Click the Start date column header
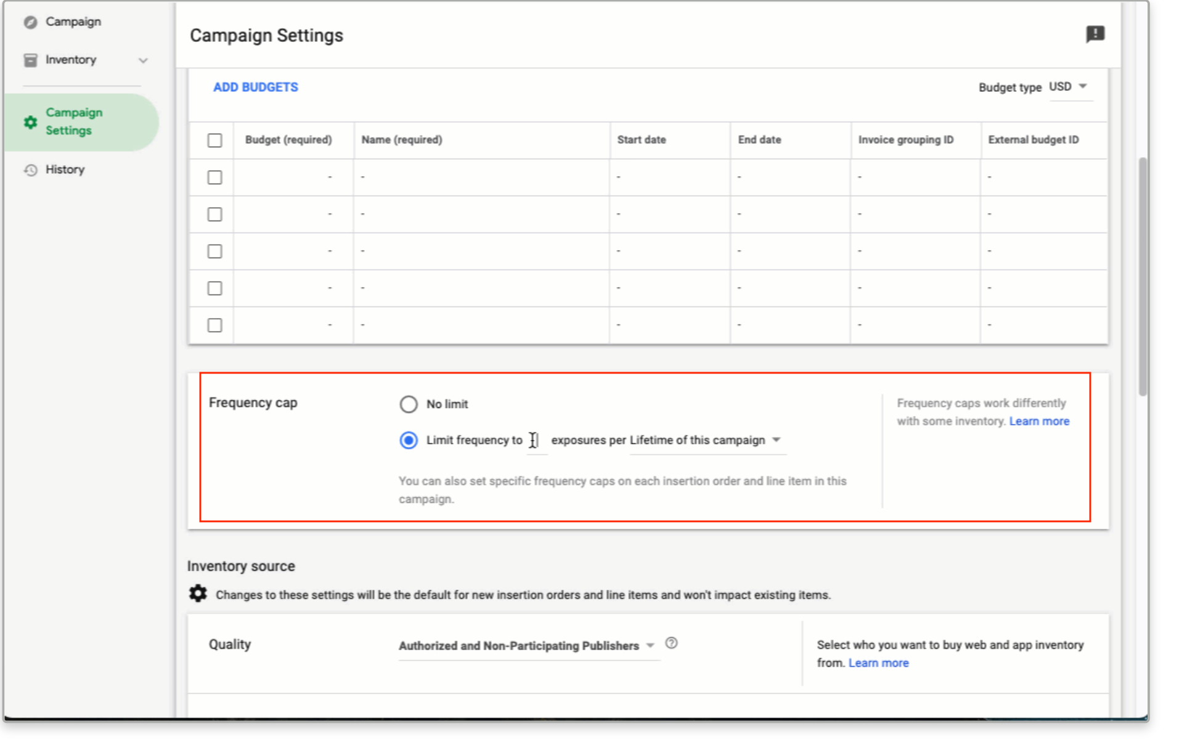The image size is (1187, 742). [x=642, y=140]
